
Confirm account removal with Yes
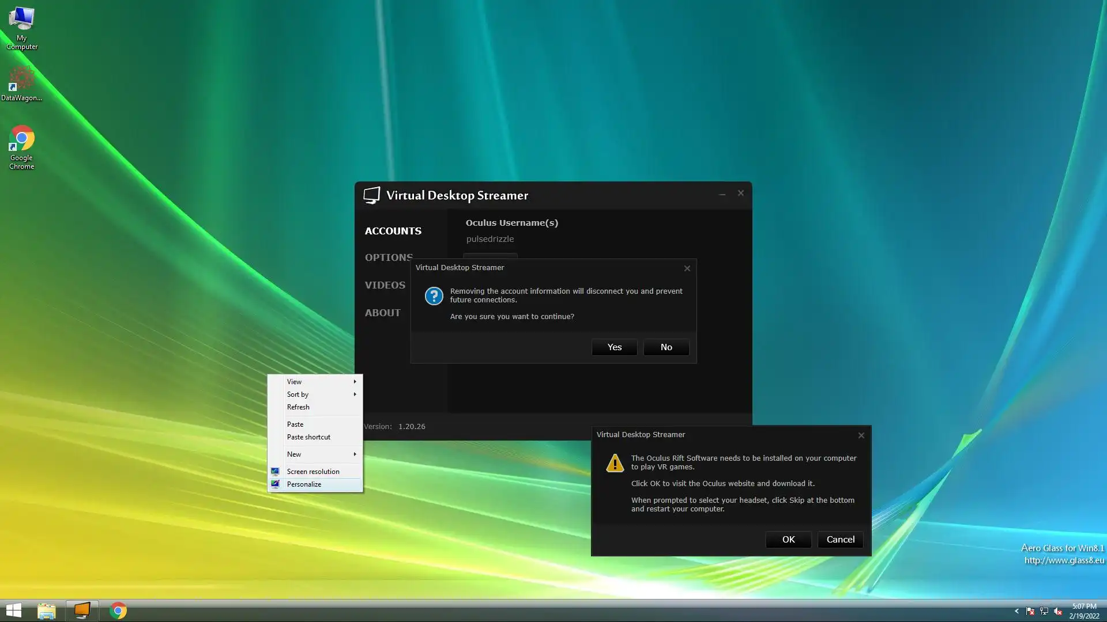(614, 347)
